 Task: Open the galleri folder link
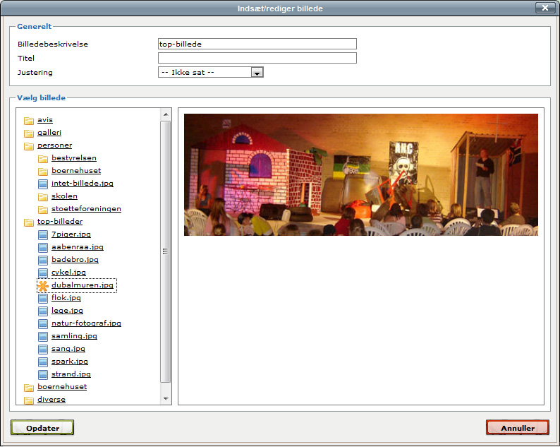pos(49,133)
